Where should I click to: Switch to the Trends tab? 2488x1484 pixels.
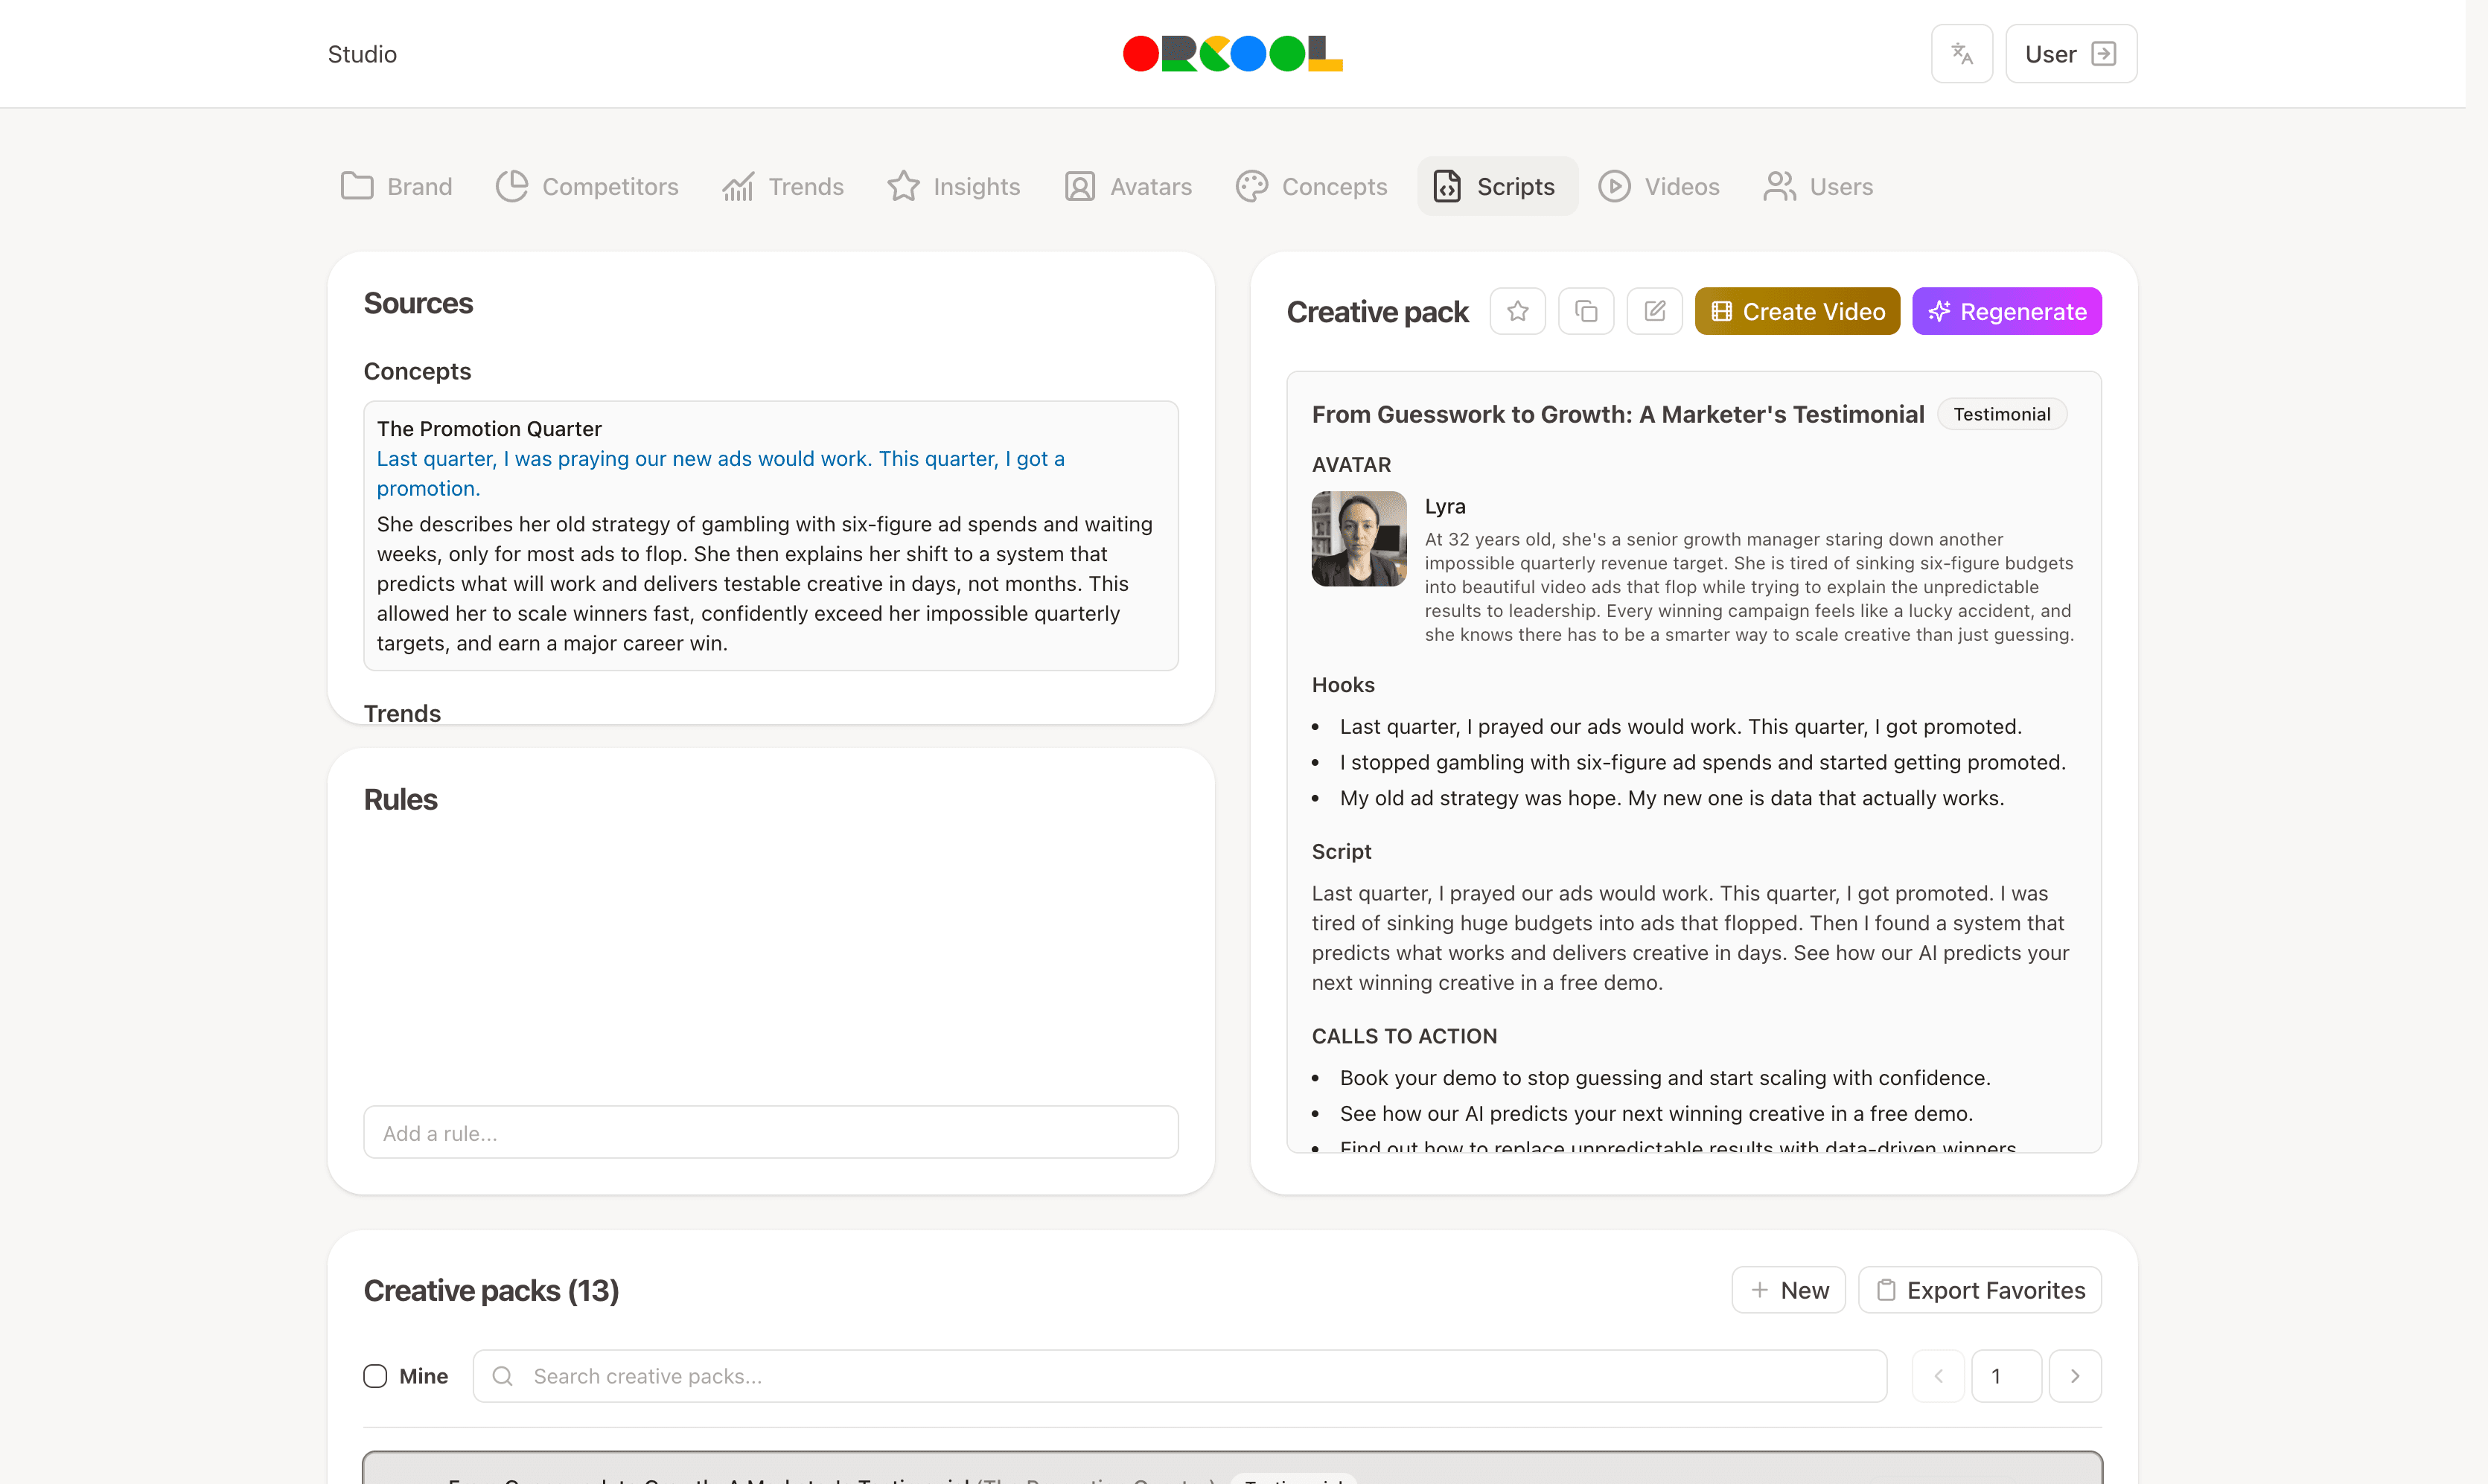point(783,187)
